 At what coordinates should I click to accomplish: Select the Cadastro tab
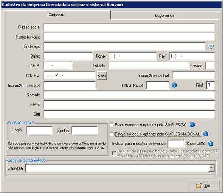coord(56,15)
